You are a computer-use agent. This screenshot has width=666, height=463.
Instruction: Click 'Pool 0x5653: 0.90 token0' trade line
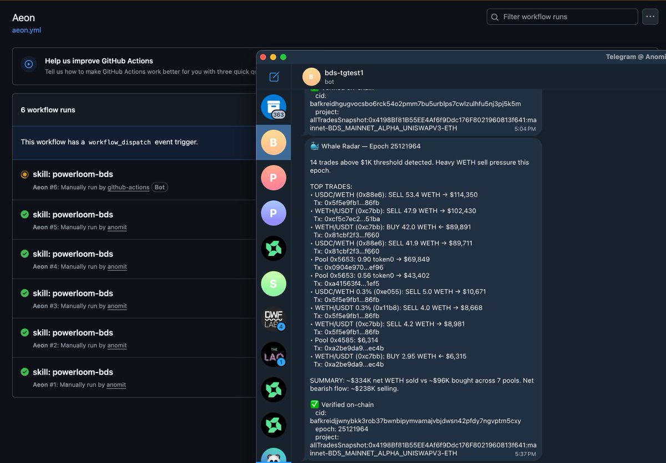[x=370, y=259]
